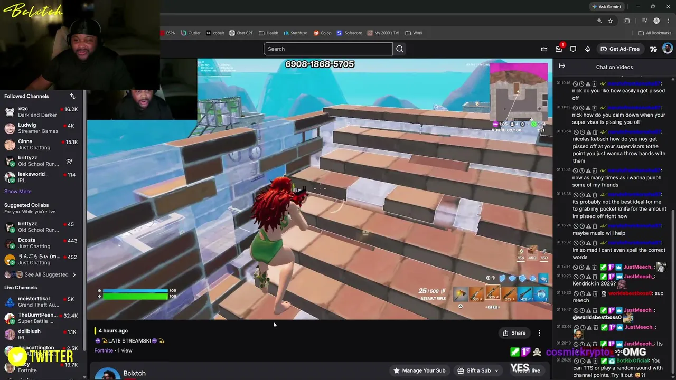The width and height of the screenshot is (676, 380).
Task: Open video more options menu
Action: click(x=539, y=333)
